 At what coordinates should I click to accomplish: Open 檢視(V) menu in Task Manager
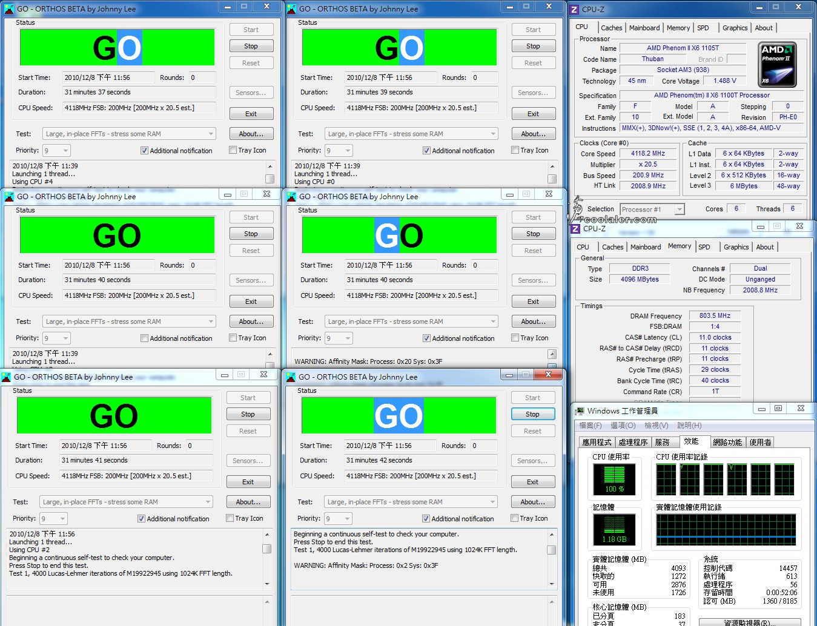(657, 426)
